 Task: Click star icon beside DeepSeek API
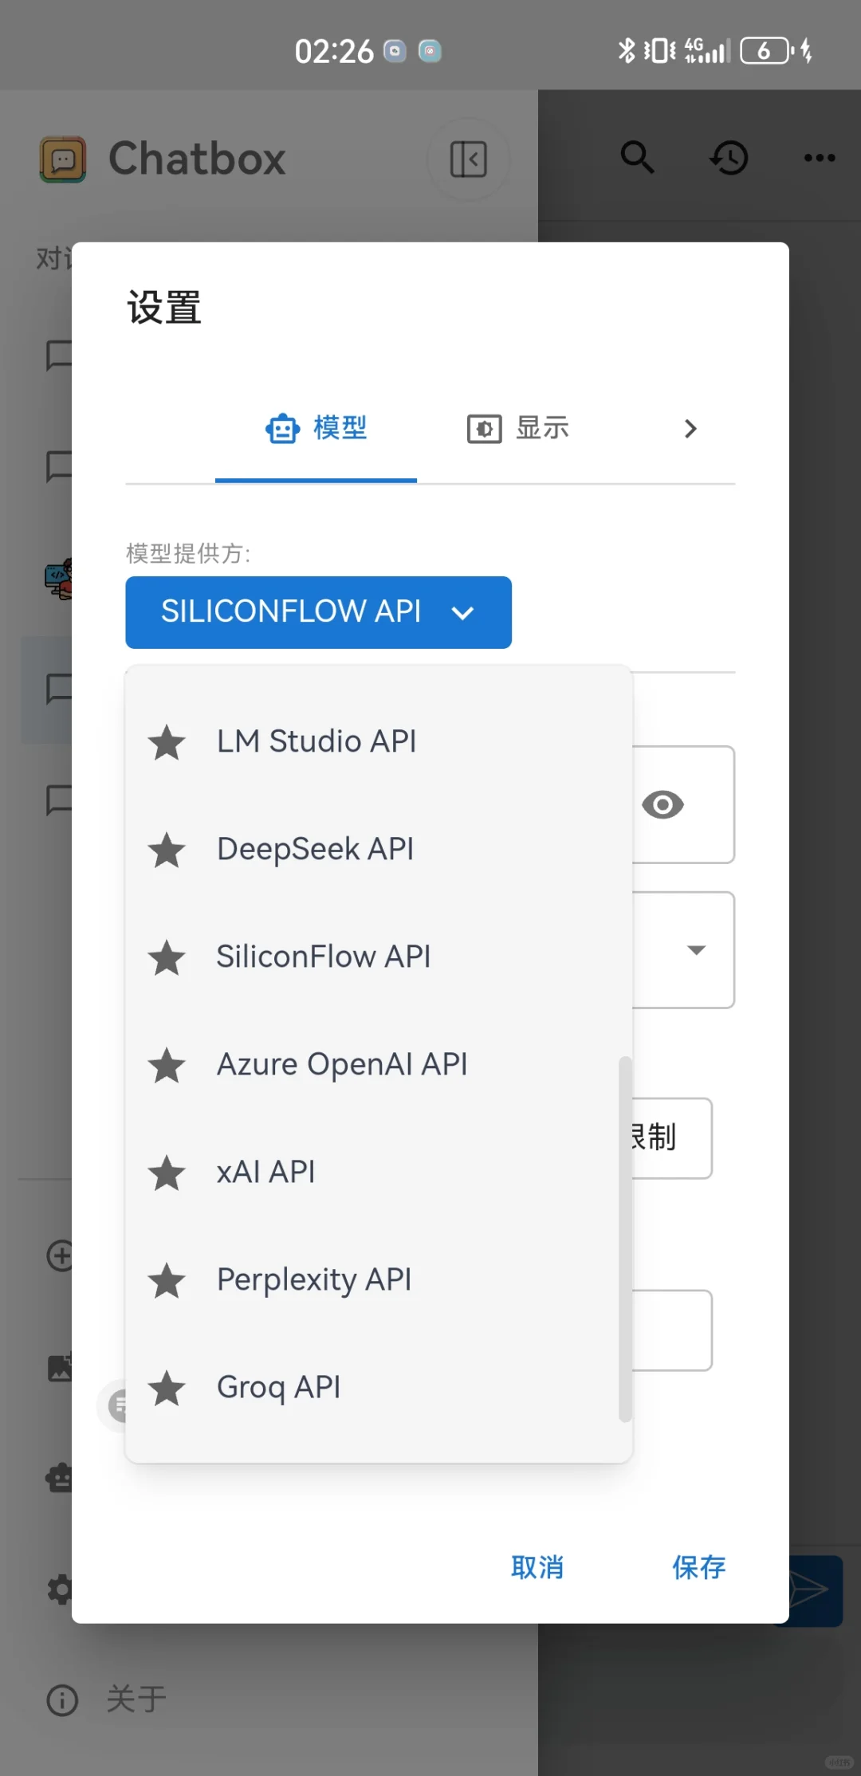(167, 850)
